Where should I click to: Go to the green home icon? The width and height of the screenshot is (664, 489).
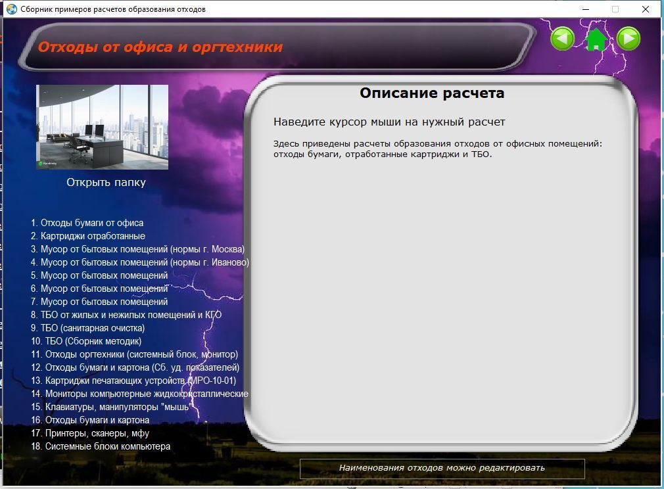596,39
